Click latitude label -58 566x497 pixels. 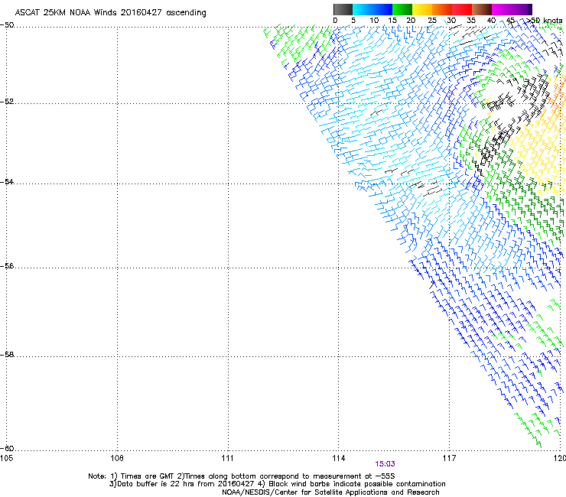coord(7,355)
